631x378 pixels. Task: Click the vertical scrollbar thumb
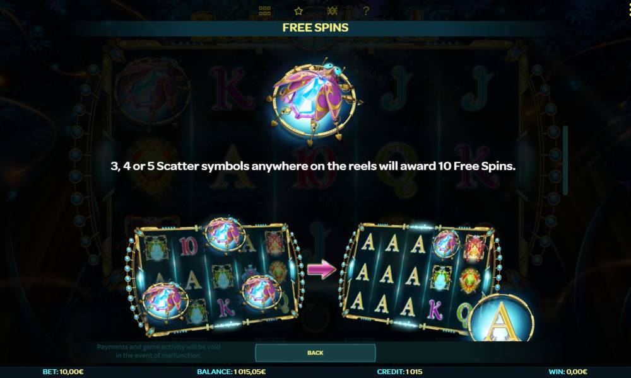click(x=565, y=160)
